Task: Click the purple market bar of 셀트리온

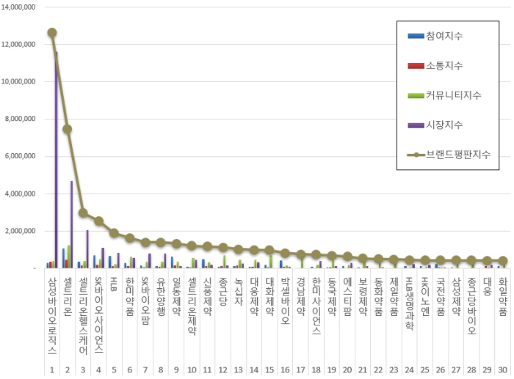Action: point(72,224)
